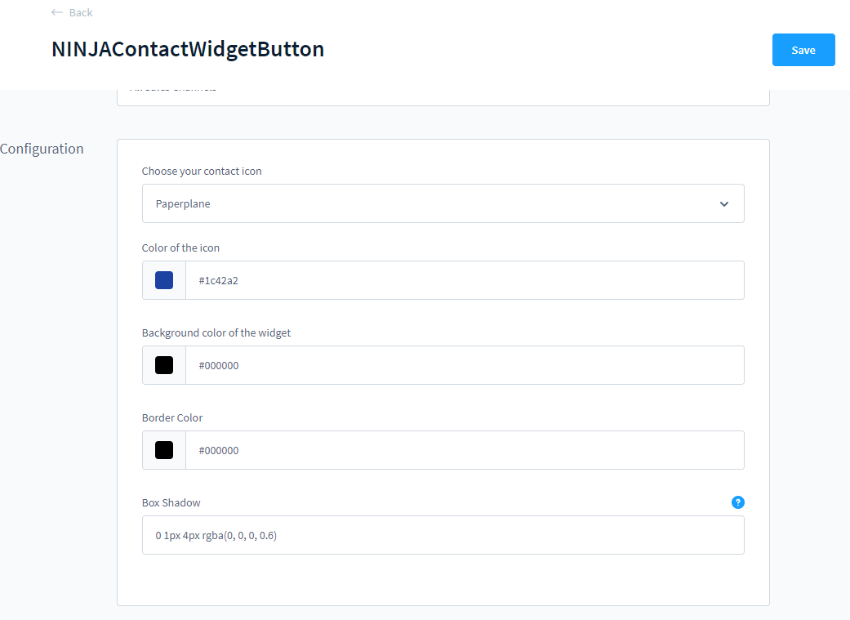Click the background color hex field
The width and height of the screenshot is (850, 620).
click(x=465, y=365)
